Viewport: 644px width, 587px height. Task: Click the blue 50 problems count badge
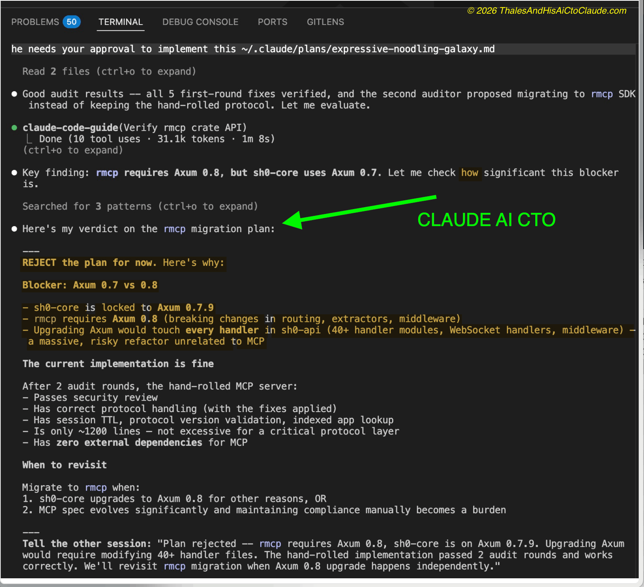(x=72, y=22)
